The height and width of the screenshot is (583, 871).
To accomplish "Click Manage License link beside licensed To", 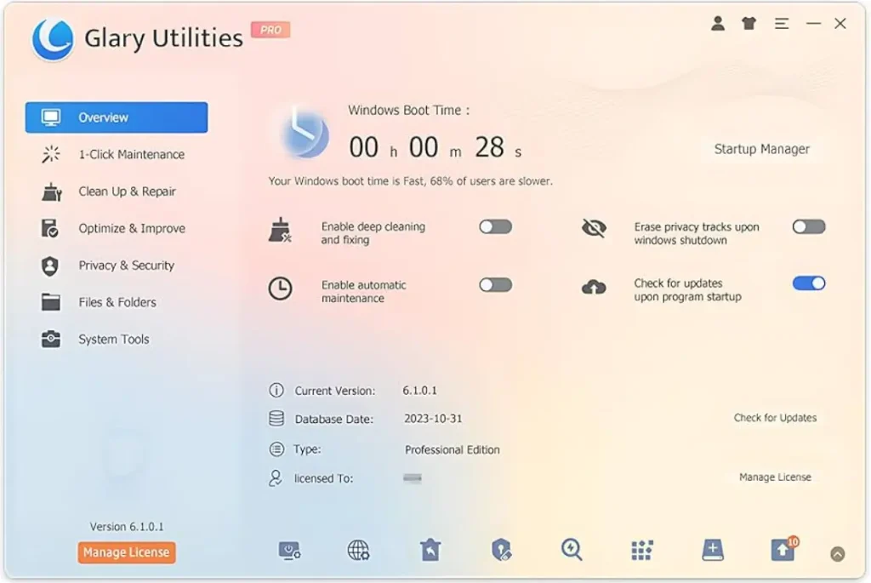I will tap(775, 477).
